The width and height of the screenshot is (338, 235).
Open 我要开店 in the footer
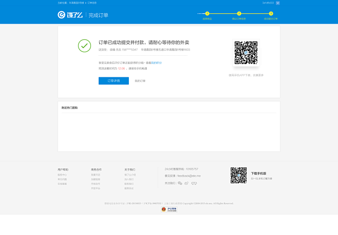(96, 175)
